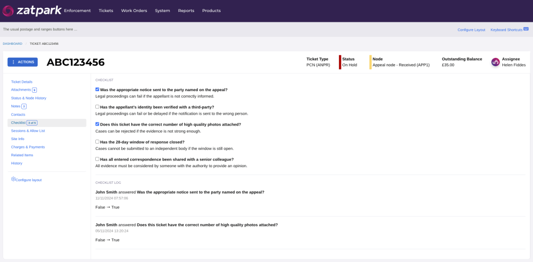The height and width of the screenshot is (262, 533).
Task: Open the Tickets menu item
Action: pos(106,10)
